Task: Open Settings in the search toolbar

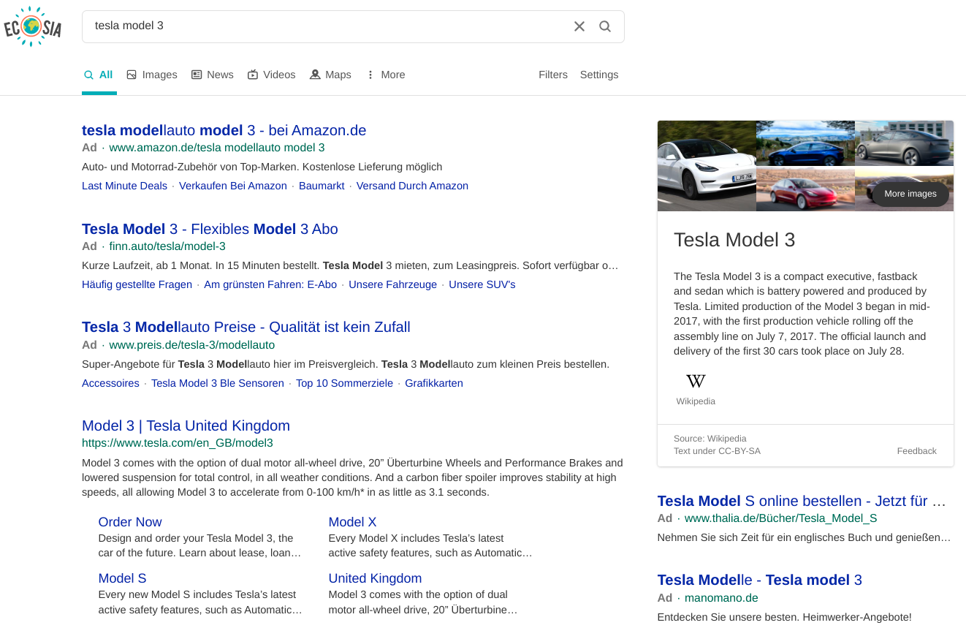Action: click(x=599, y=75)
